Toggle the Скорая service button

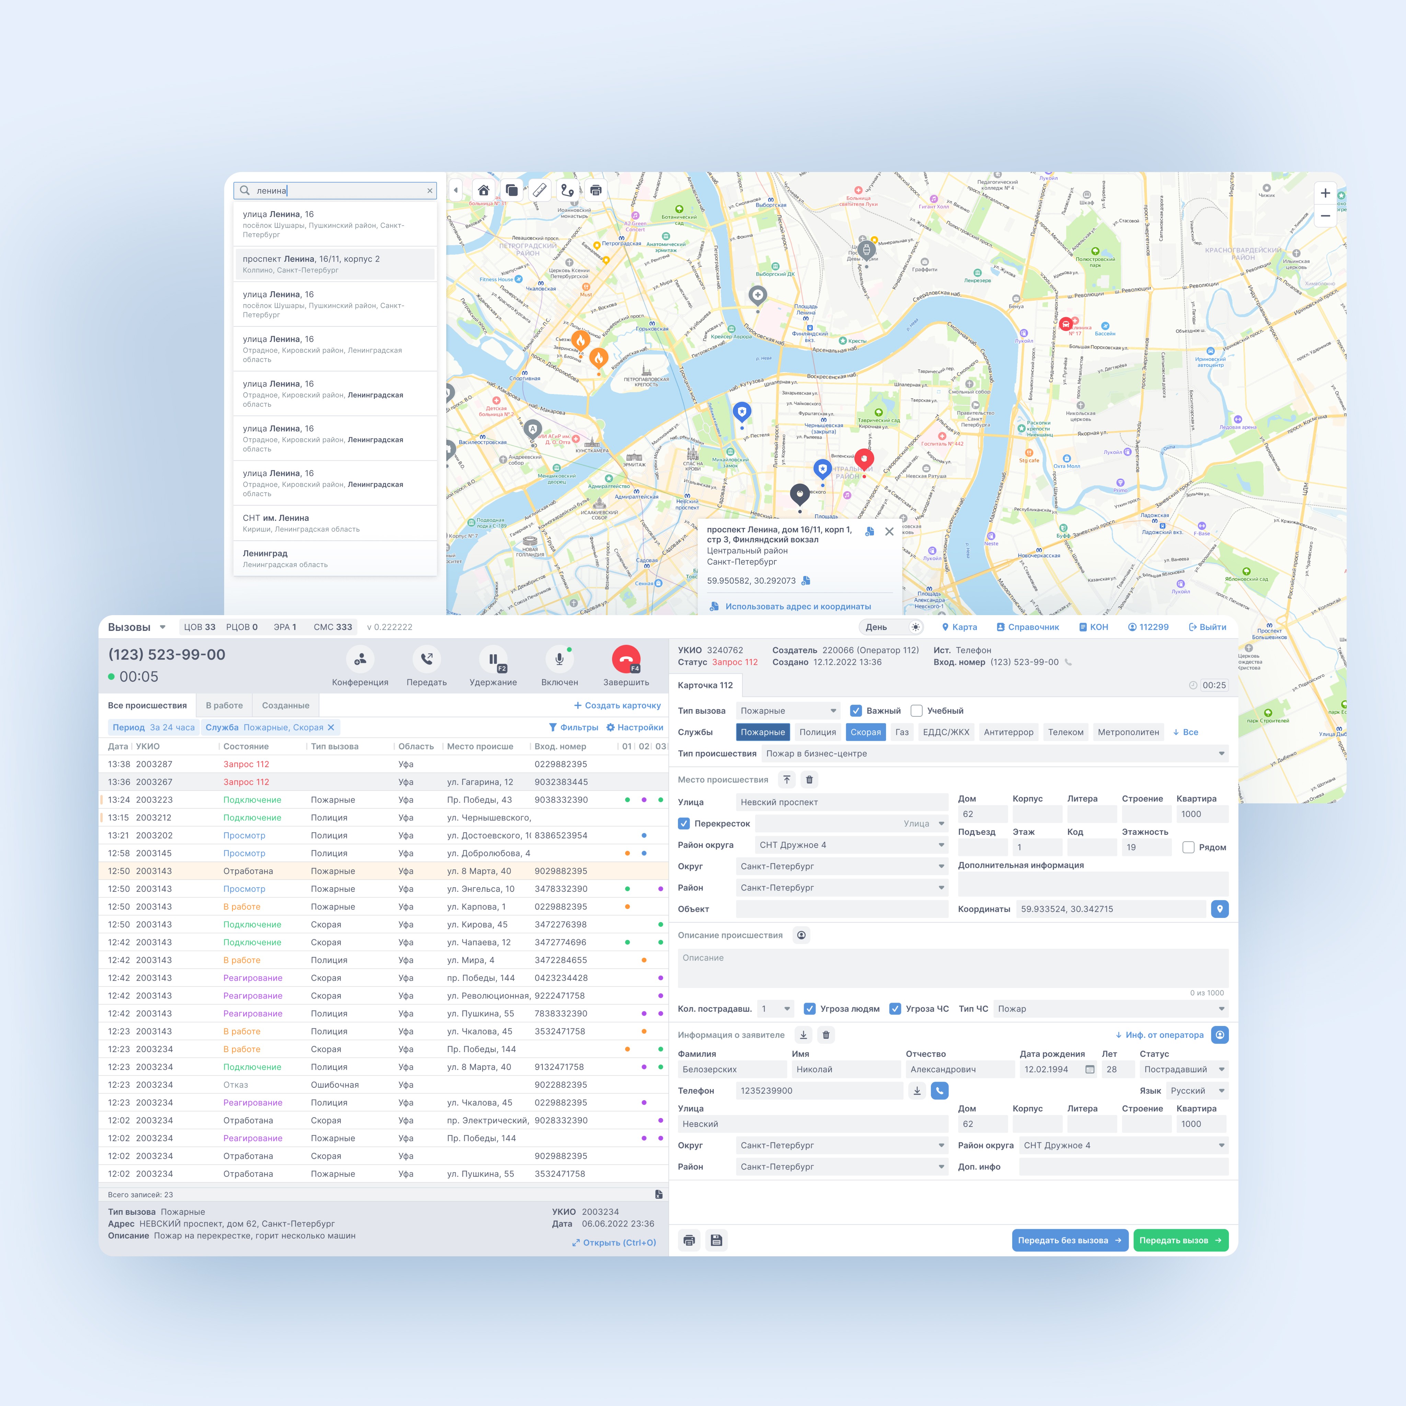[866, 732]
